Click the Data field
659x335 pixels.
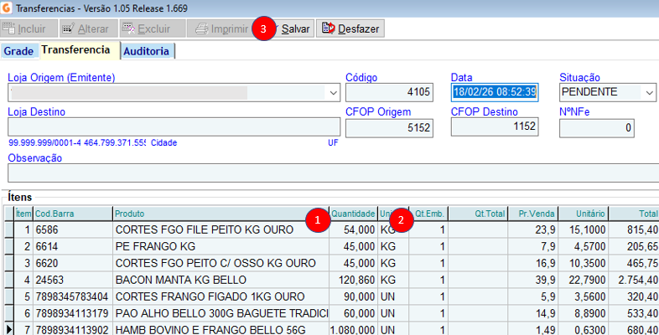coord(494,92)
